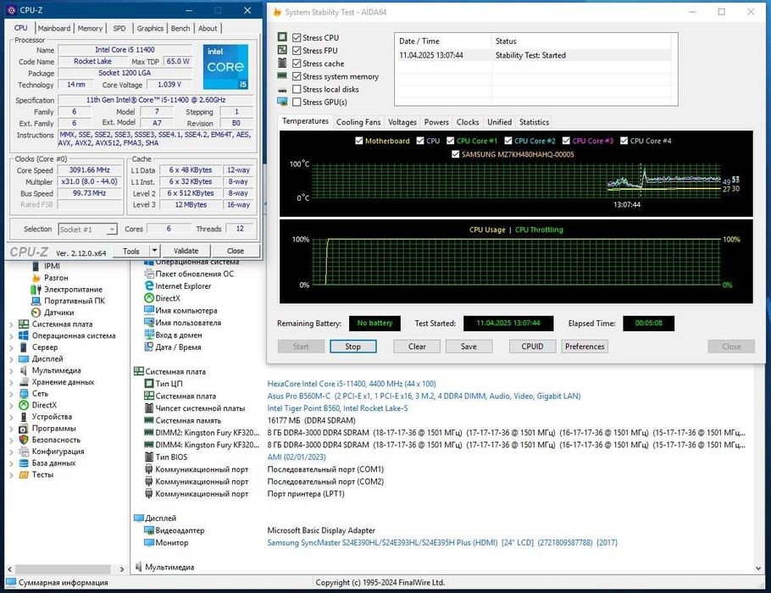This screenshot has height=593, width=771.
Task: Click the Тесты benchmark icon
Action: click(24, 474)
